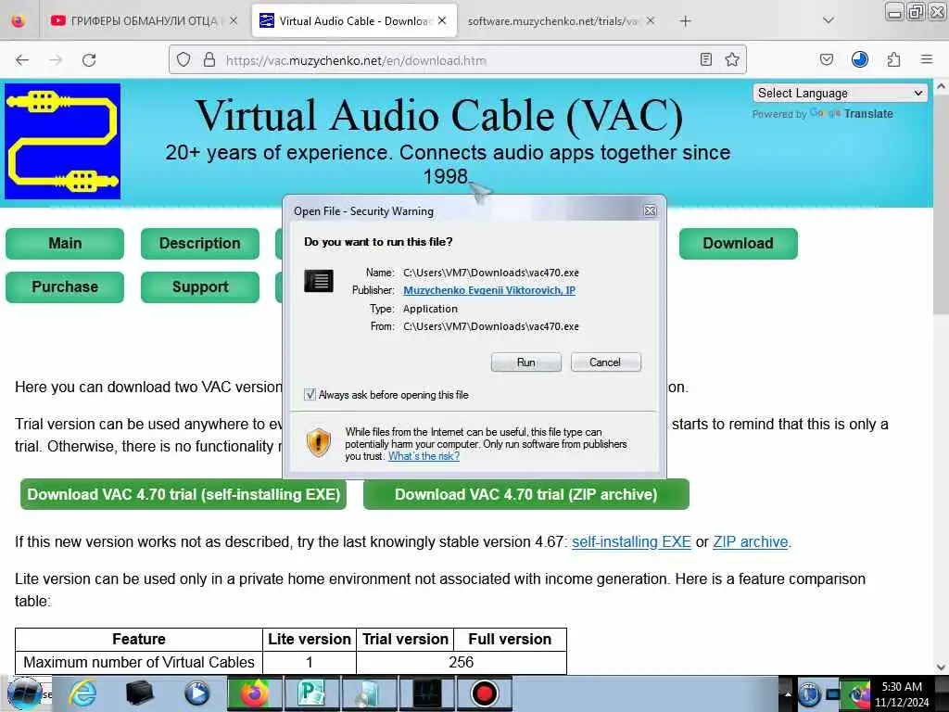
Task: Click the Run button in security warning
Action: coord(526,362)
